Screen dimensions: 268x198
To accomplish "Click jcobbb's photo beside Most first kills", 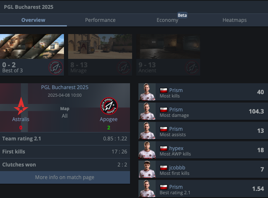I will tap(147, 169).
